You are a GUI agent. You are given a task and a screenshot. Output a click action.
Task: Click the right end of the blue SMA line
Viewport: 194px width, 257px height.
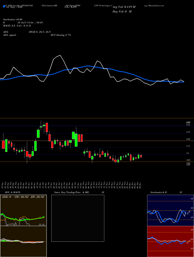(x=184, y=82)
